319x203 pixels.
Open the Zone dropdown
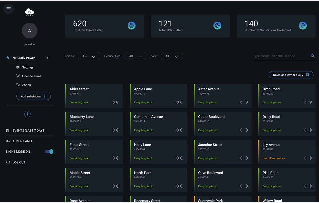pos(172,56)
